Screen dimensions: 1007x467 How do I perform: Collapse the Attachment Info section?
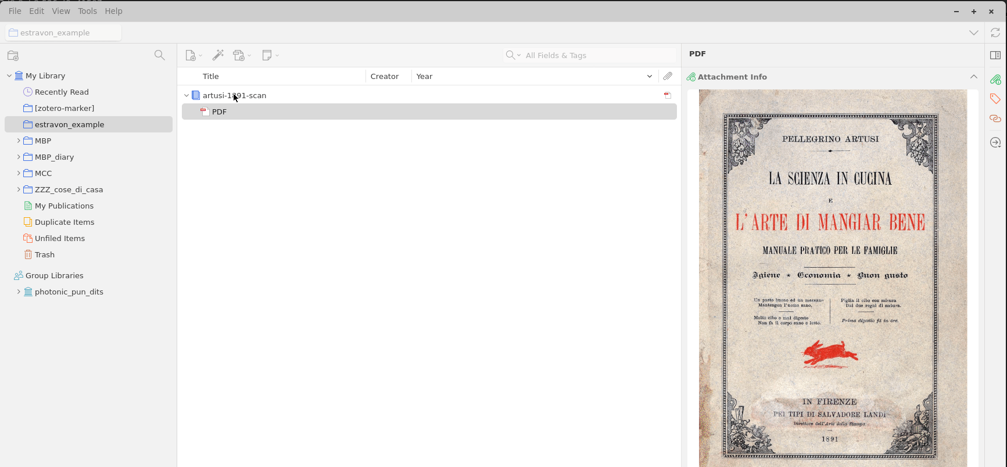[974, 77]
